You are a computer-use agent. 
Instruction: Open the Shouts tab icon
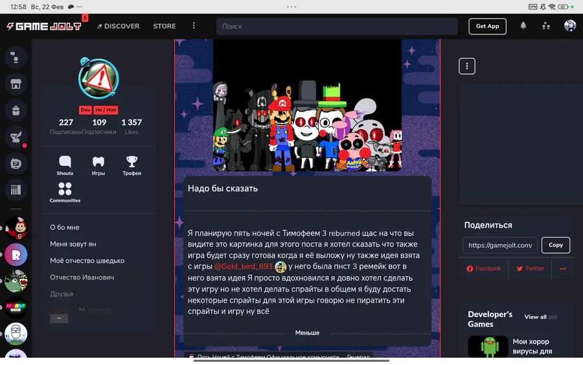pos(65,165)
